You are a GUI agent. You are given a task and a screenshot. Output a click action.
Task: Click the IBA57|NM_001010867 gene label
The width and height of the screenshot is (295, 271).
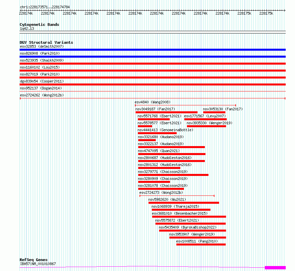[x=38, y=264]
